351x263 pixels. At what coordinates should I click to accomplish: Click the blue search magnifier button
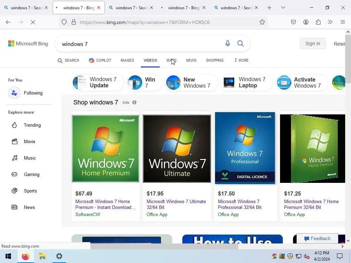[241, 43]
